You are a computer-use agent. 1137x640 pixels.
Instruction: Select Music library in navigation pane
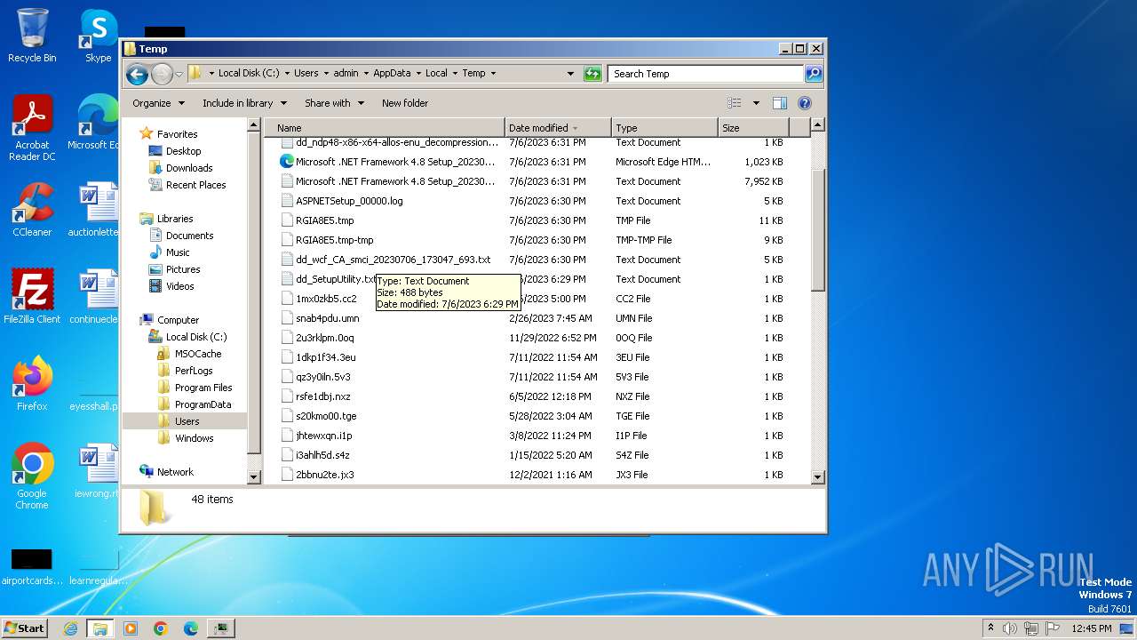coord(178,252)
